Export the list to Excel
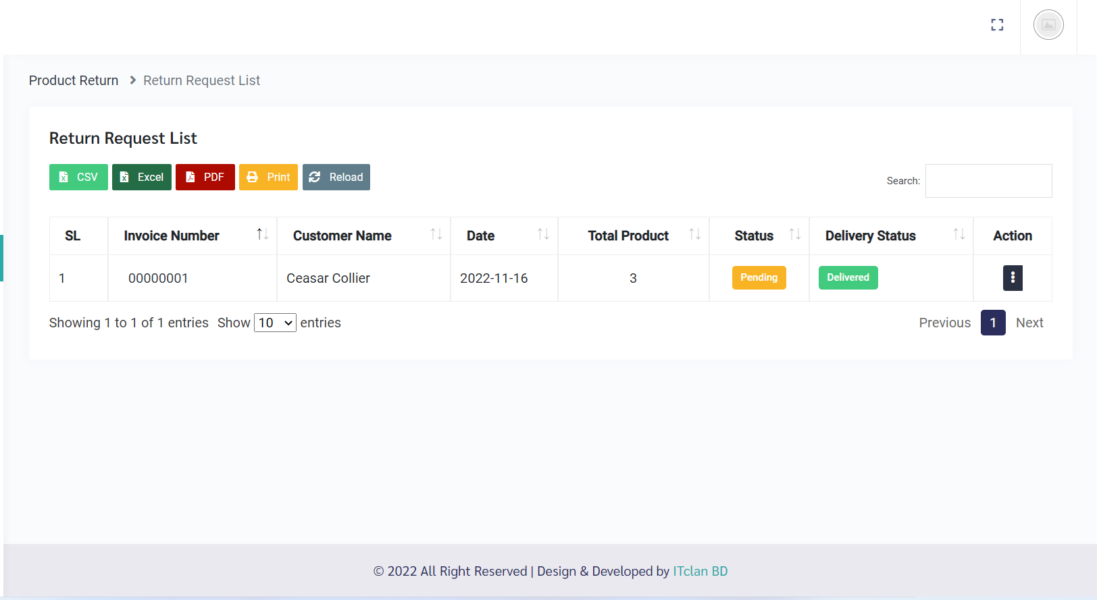The width and height of the screenshot is (1097, 600). tap(142, 178)
